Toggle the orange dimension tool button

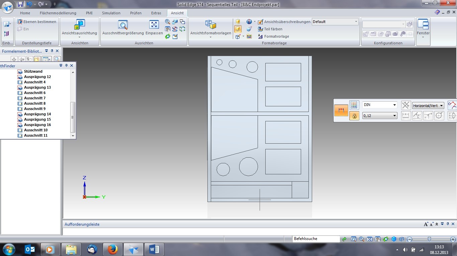[341, 110]
